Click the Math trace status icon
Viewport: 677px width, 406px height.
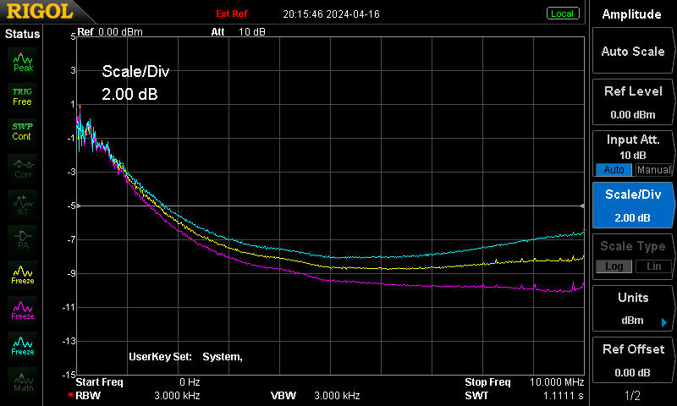tap(23, 381)
